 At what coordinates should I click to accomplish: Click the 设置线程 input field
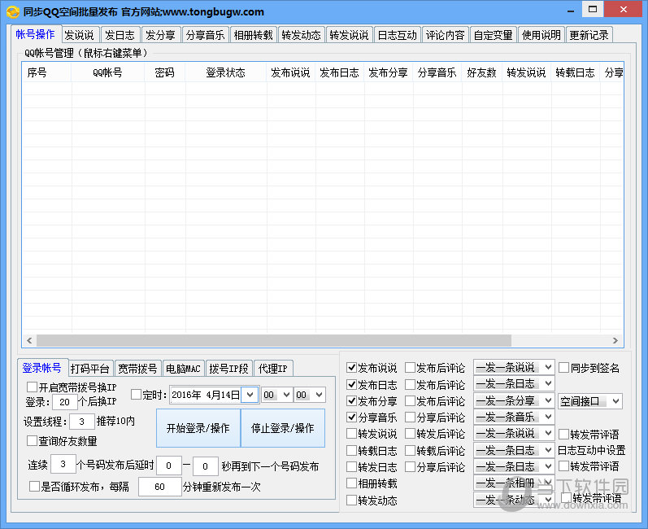[82, 422]
